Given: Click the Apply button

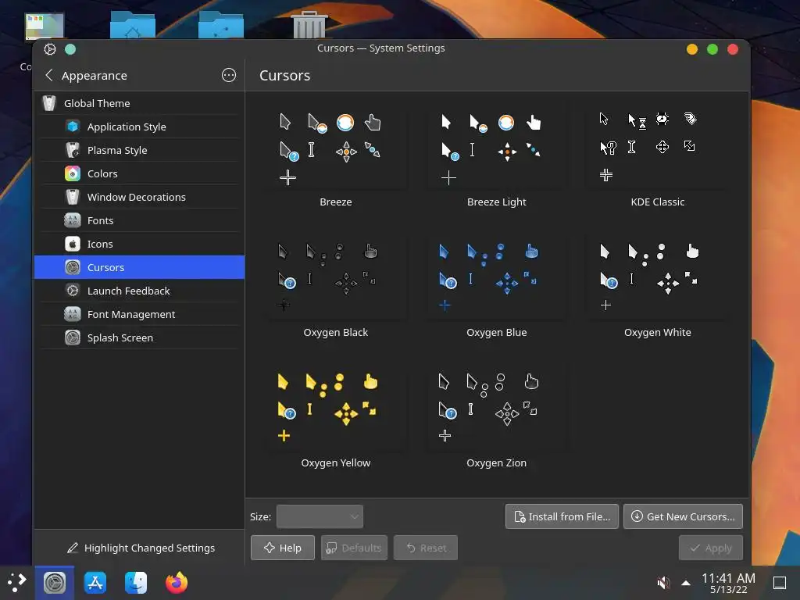Looking at the screenshot, I should click(x=711, y=548).
